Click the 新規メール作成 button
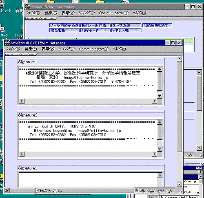 [x=95, y=25]
